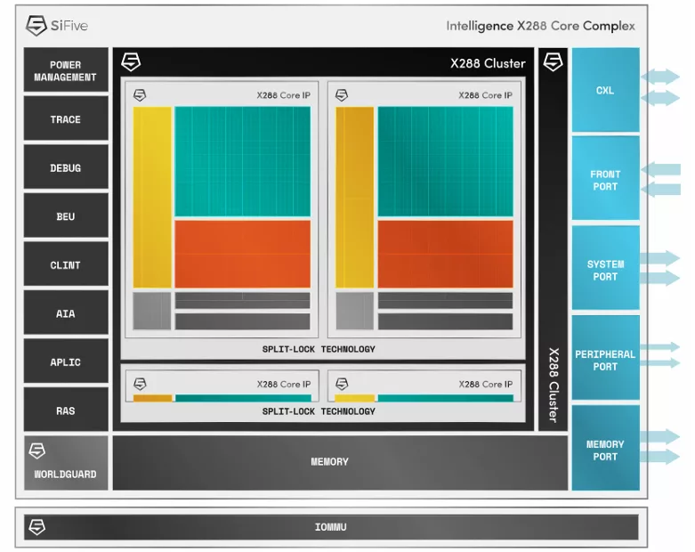Screen dimensions: 695x552
Task: Click the icon of the bottom-left X288 Core IP
Action: [x=140, y=384]
